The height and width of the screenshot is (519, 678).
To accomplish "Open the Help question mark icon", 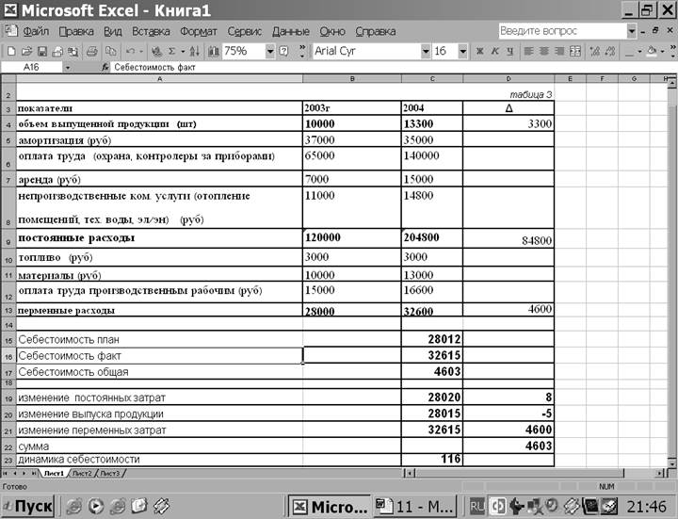I will point(284,51).
